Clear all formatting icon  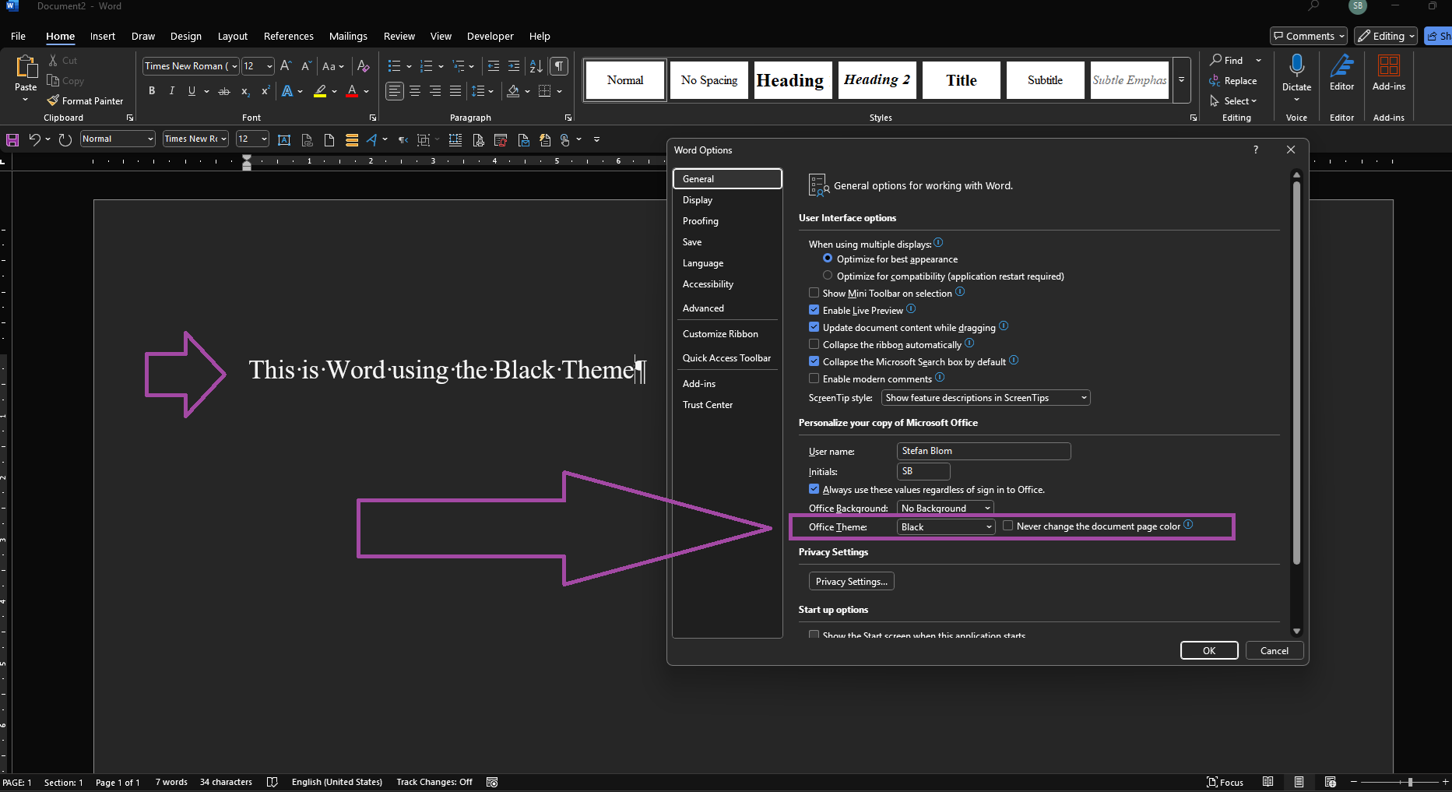pos(363,66)
